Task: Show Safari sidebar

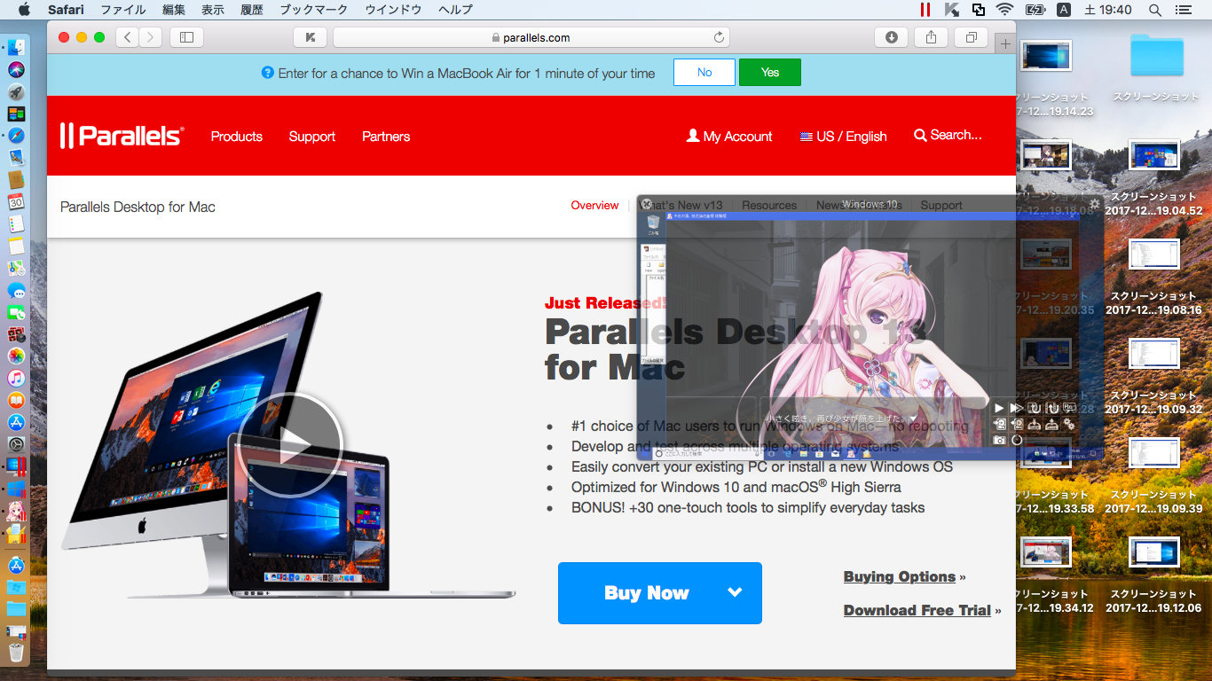Action: (x=186, y=37)
